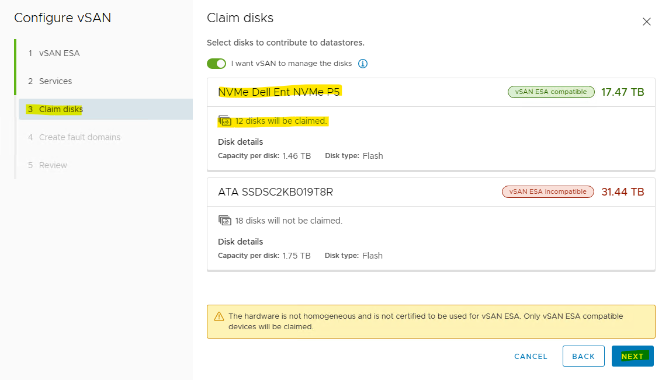Viewport: 669px width, 380px height.
Task: Click the info icon beside disk management toggle
Action: pos(362,64)
